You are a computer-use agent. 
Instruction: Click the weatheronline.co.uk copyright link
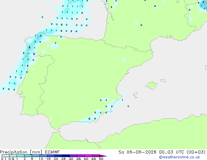(x=179, y=157)
